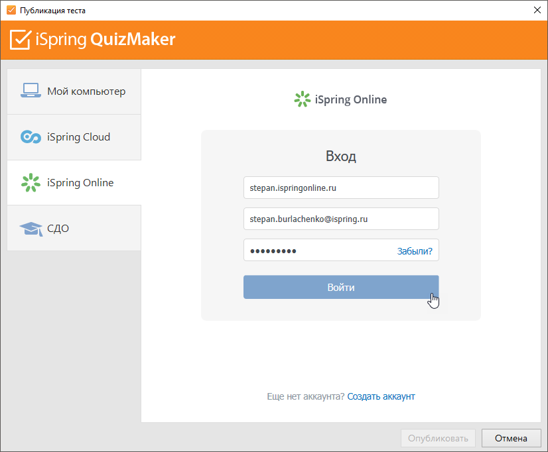Screen dimensions: 548x452
Task: Click the Еще нет аккаунта? text
Action: tap(305, 396)
